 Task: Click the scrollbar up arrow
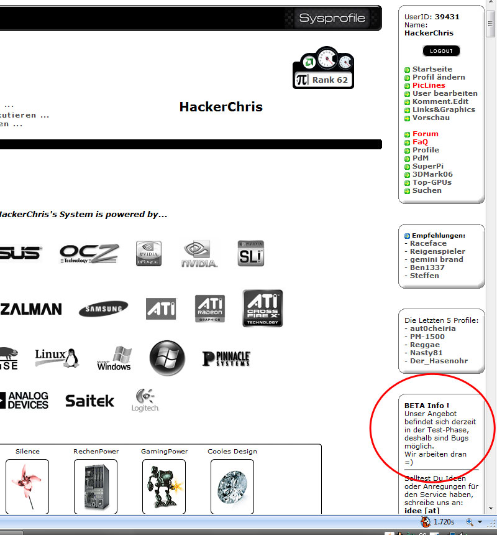pos(491,2)
